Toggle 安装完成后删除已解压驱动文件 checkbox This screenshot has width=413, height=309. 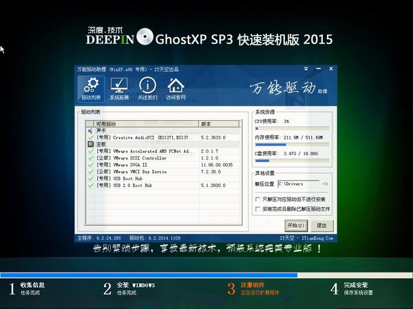(257, 208)
